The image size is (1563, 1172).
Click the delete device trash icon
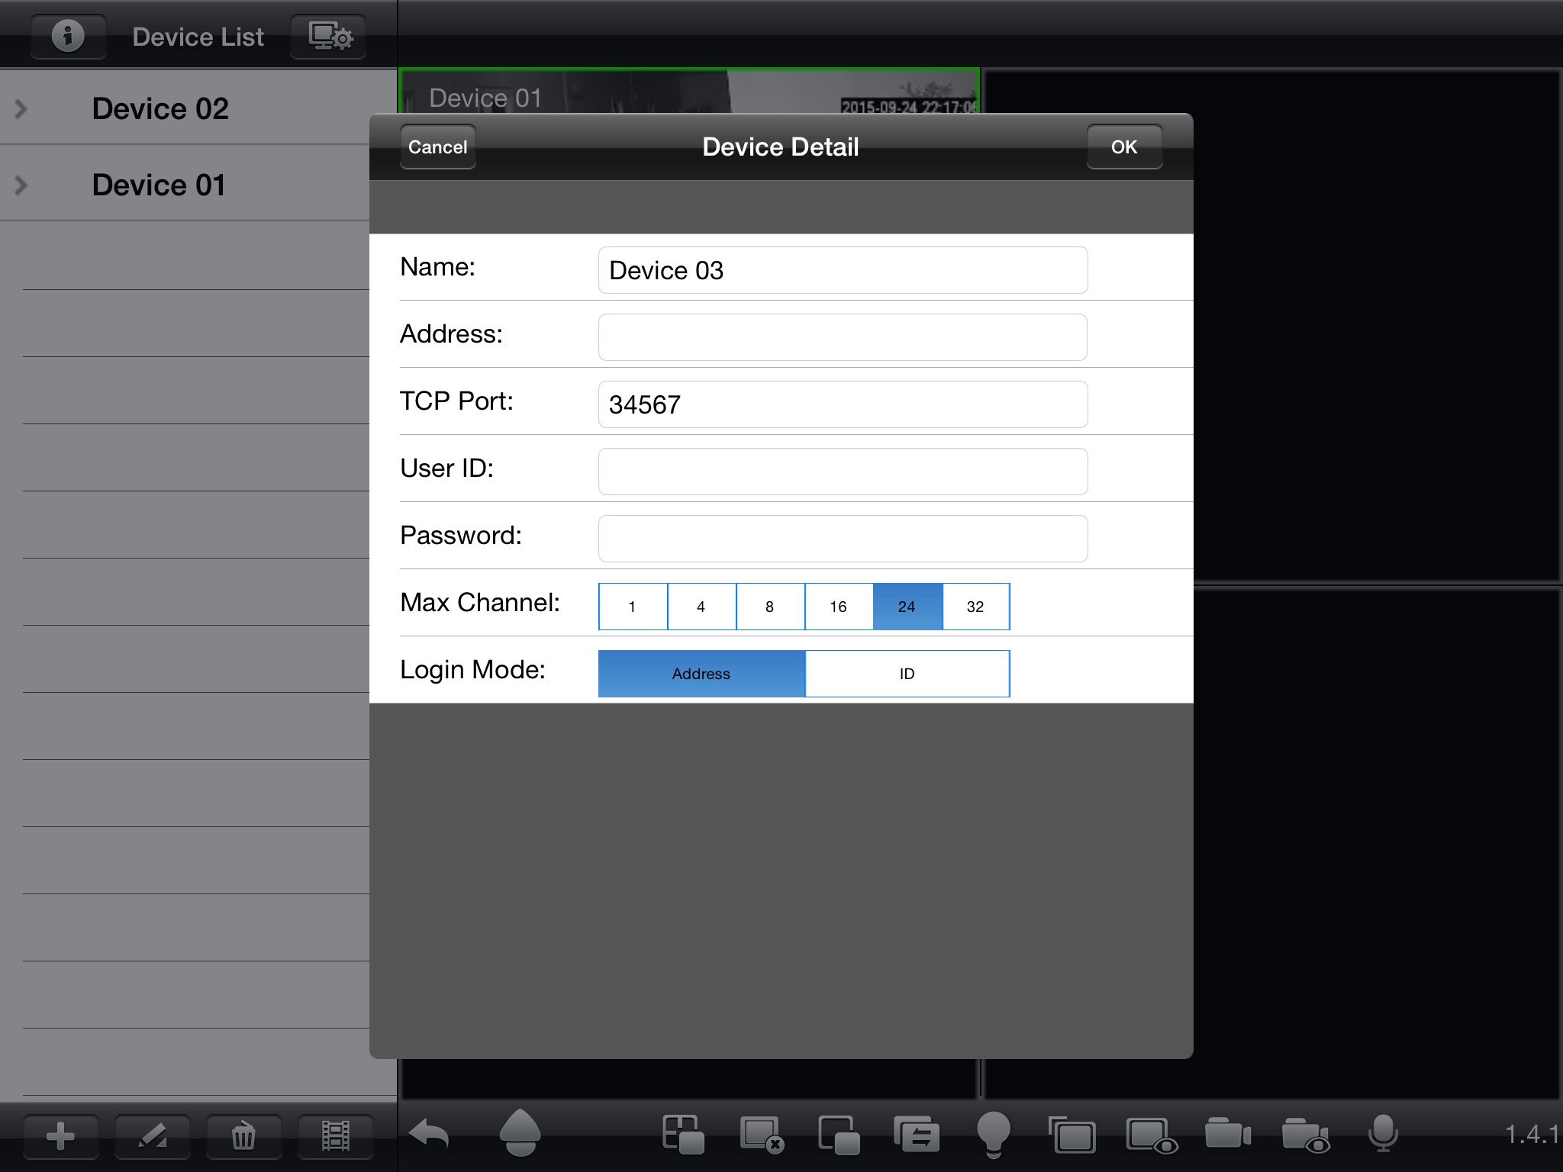(243, 1136)
